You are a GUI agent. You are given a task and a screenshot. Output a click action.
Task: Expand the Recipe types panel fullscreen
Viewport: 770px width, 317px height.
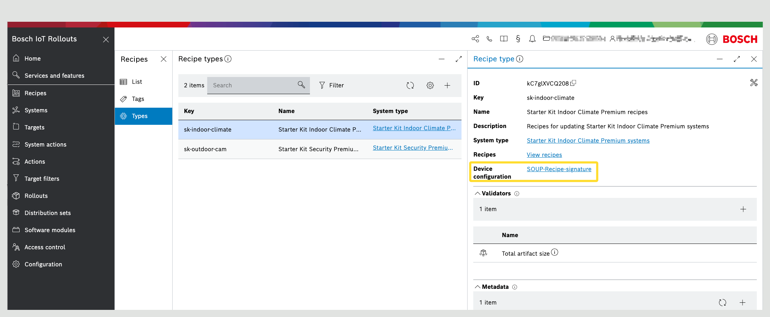[x=459, y=59]
